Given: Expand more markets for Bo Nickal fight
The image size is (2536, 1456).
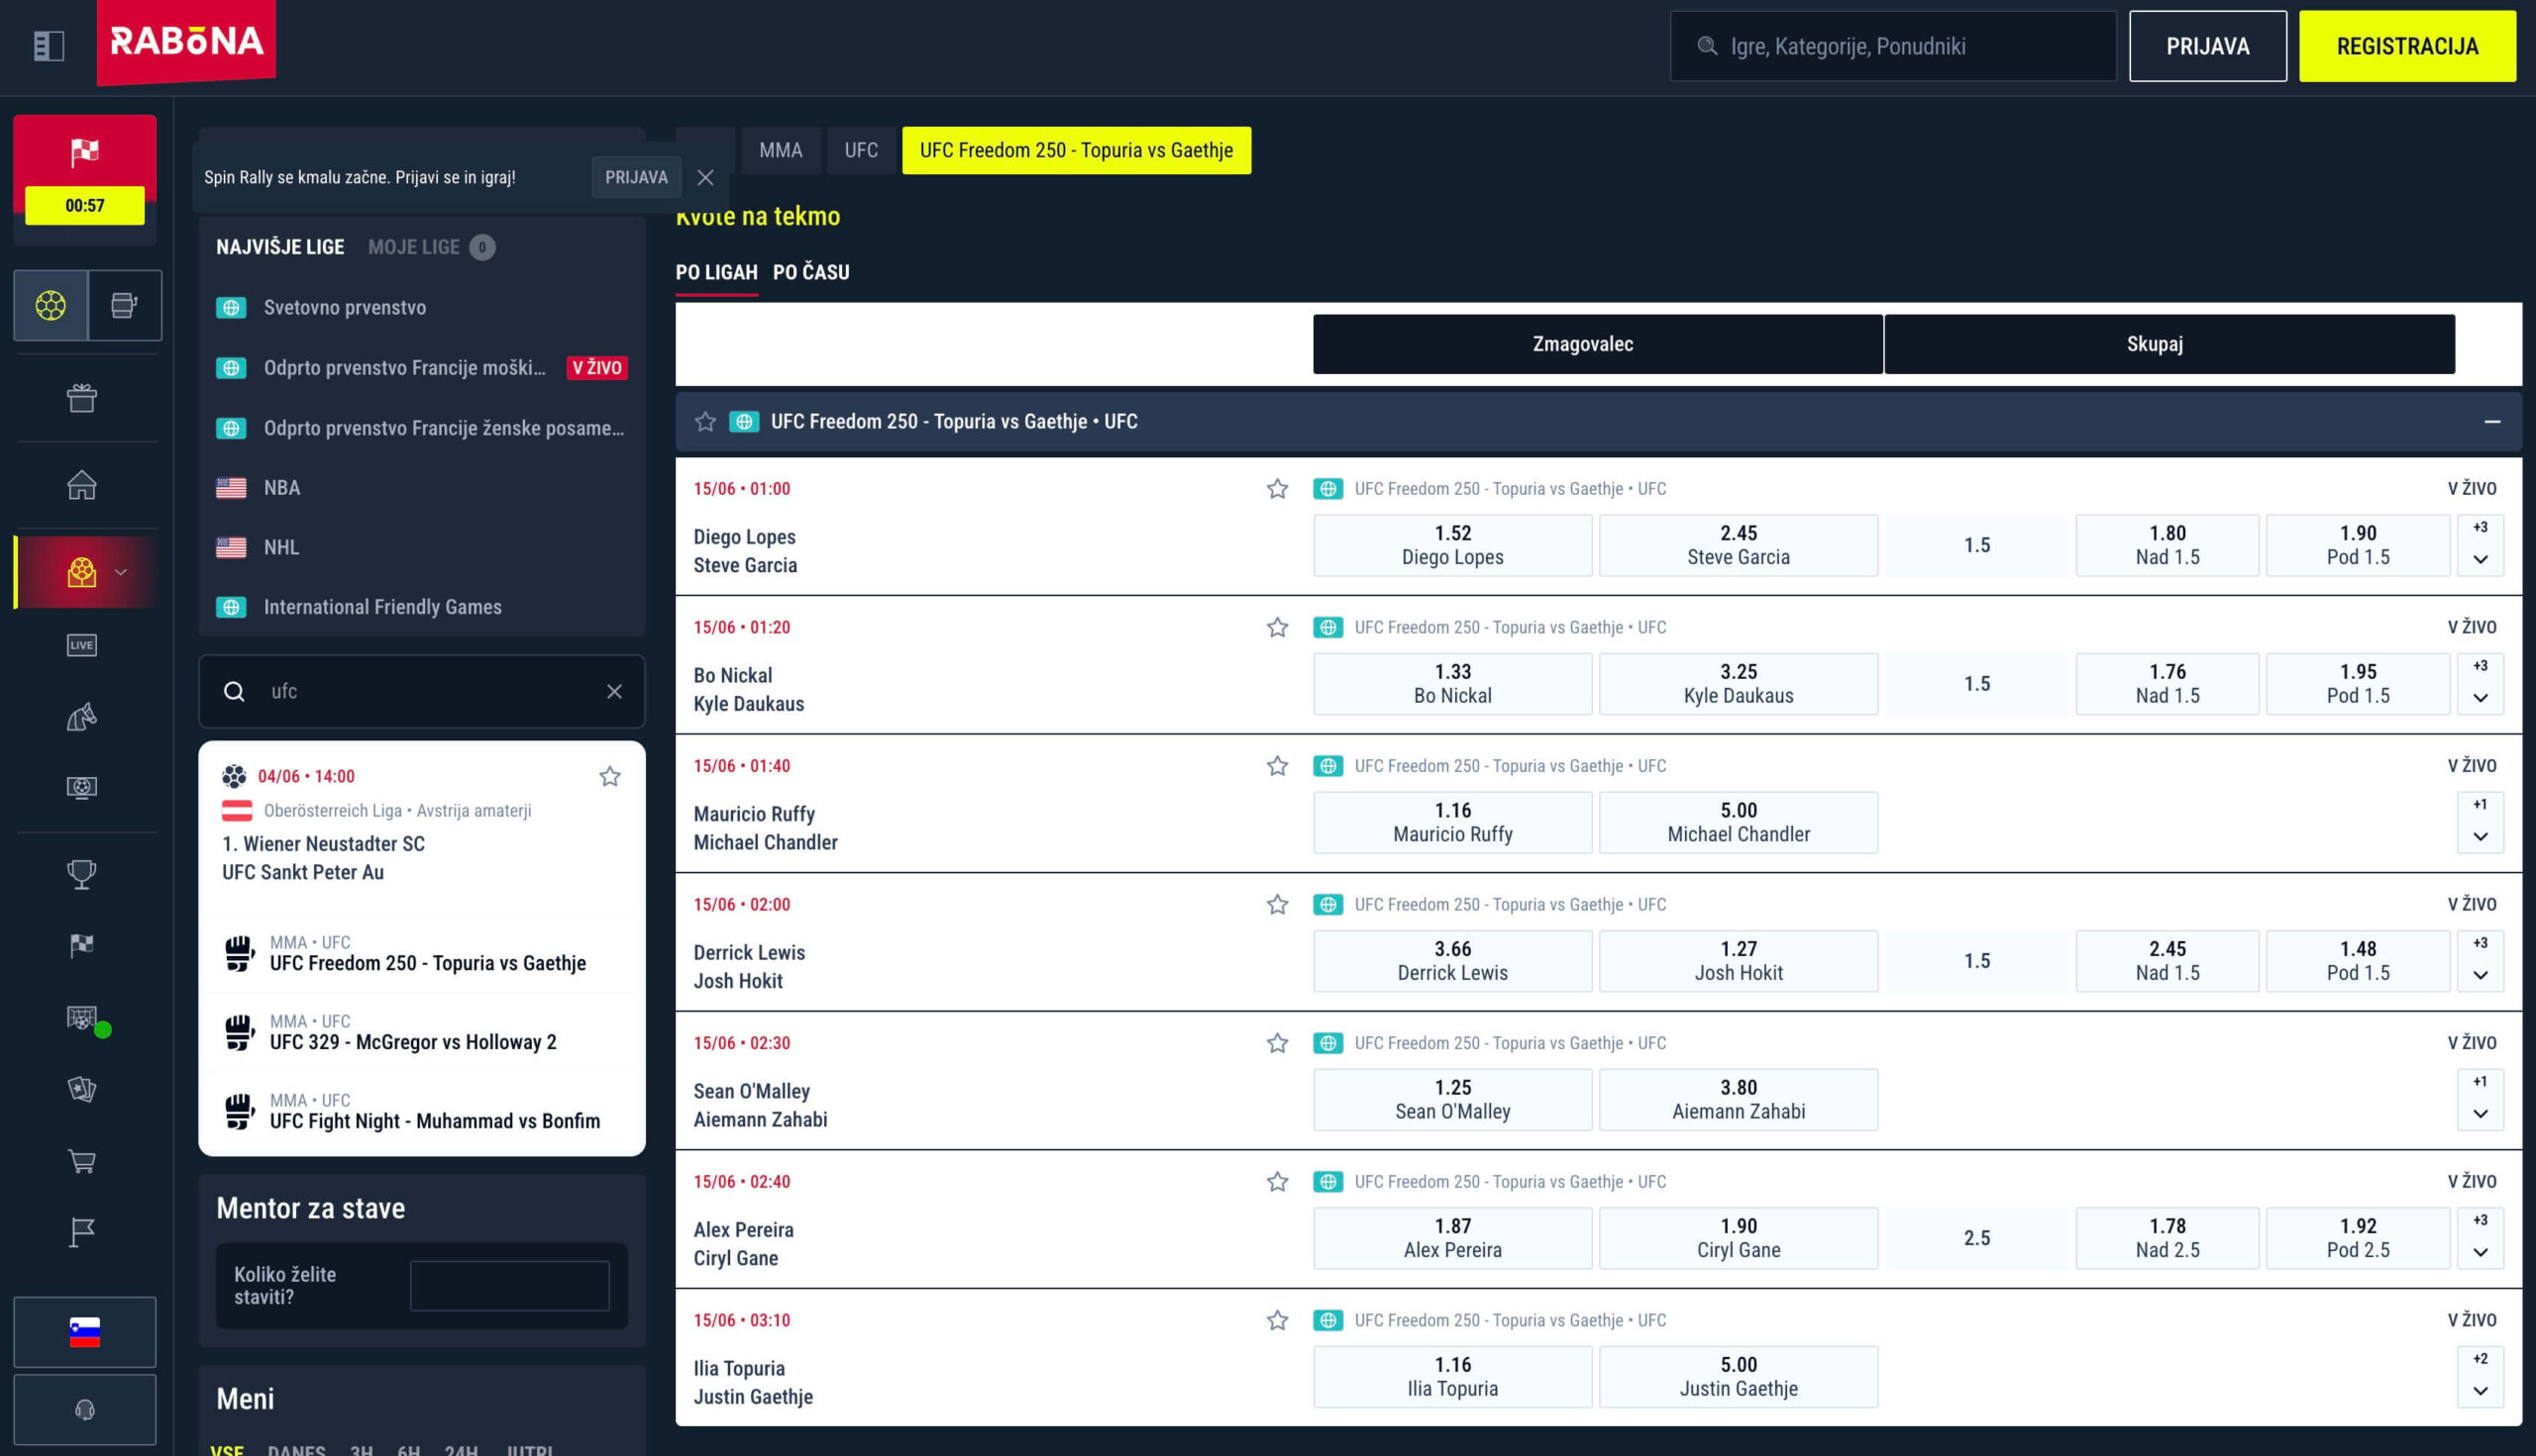Looking at the screenshot, I should click(x=2480, y=684).
